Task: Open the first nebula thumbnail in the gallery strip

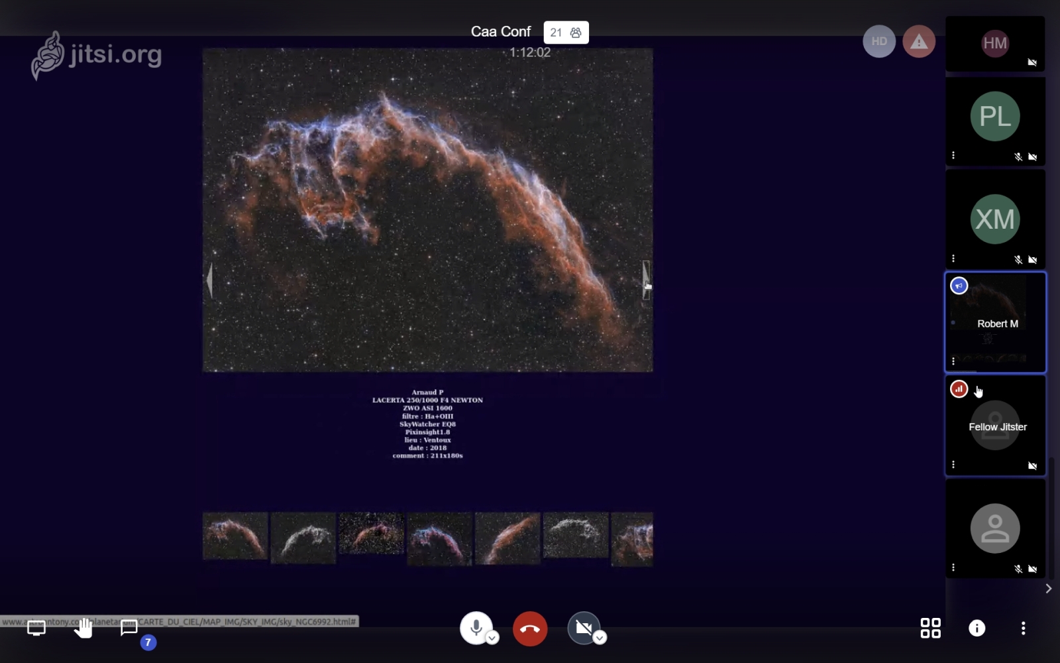Action: (235, 536)
